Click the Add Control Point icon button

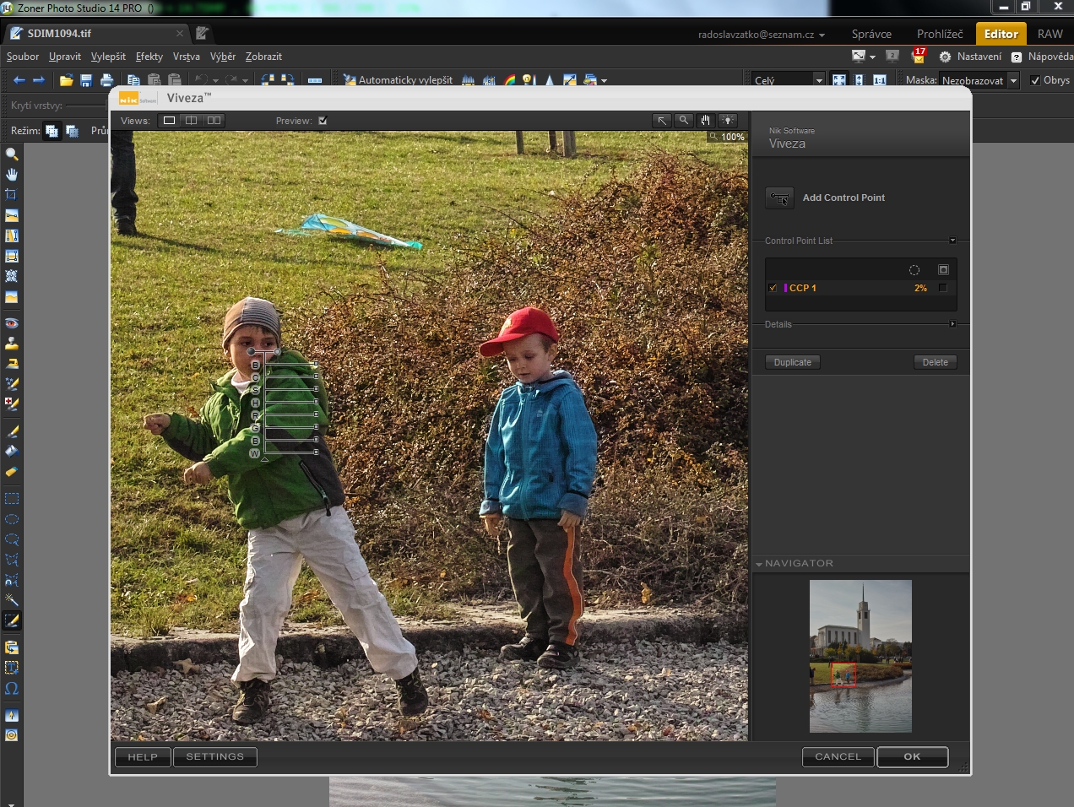(x=779, y=198)
